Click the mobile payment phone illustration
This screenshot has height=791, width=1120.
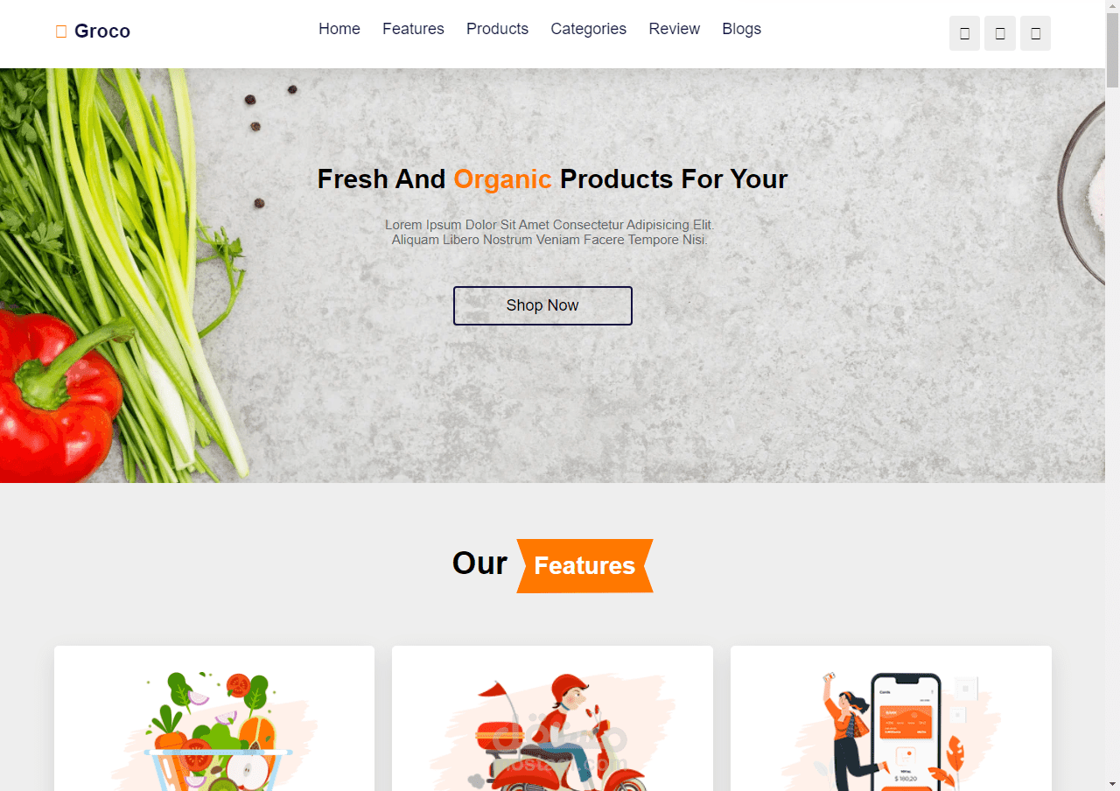click(891, 731)
